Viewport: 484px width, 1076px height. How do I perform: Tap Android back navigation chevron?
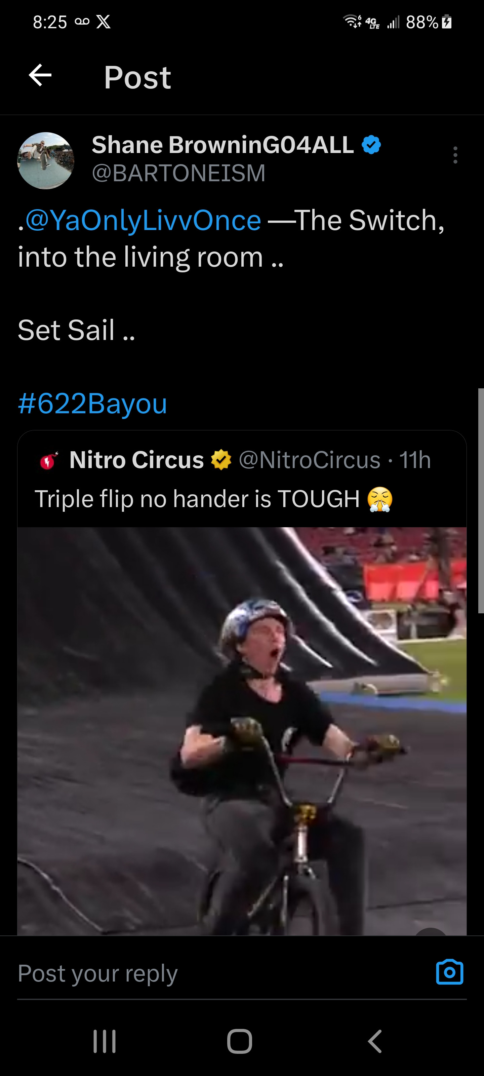(374, 1041)
